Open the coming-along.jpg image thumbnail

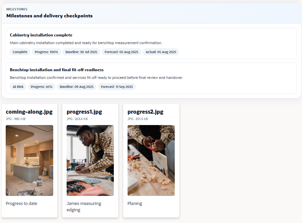pos(29,160)
